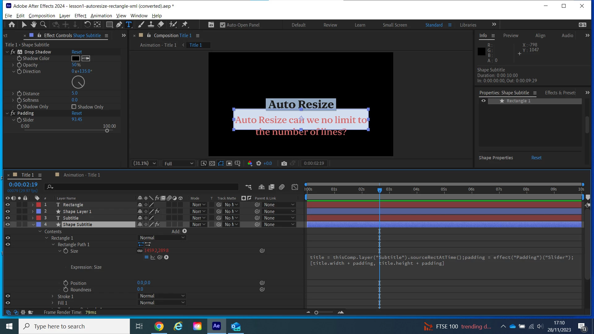Take a snapshot with camera icon

coord(284,163)
